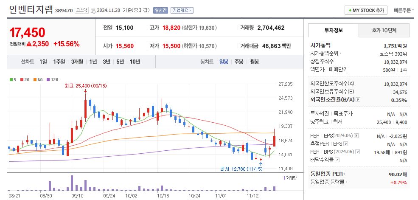
Task: Click the help icon beside 배당수익률
Action: coord(337,160)
